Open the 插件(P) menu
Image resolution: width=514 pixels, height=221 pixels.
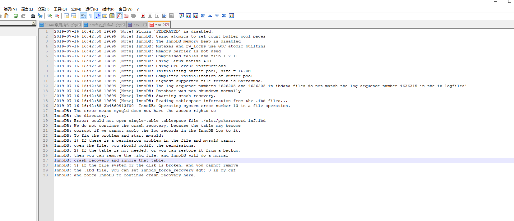108,9
